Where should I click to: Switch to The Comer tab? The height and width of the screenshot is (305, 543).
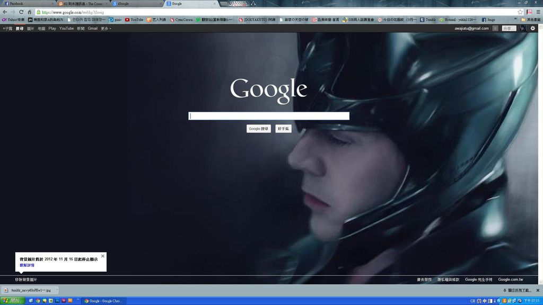click(83, 4)
